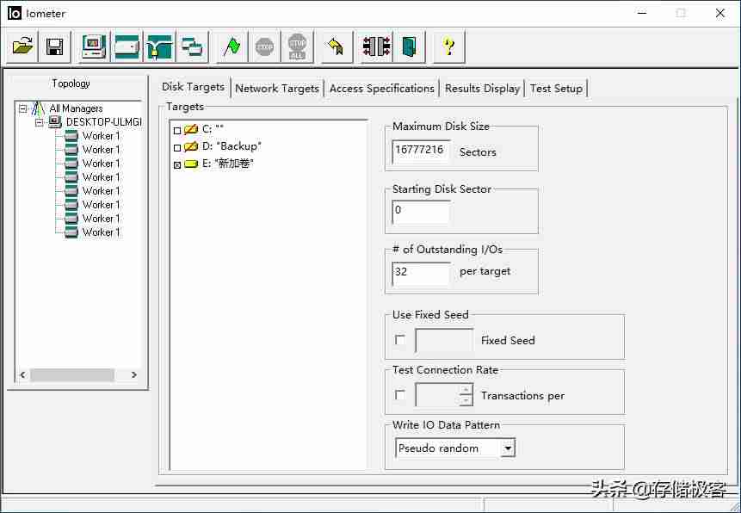Select the E: "新加卷" target label

point(228,164)
